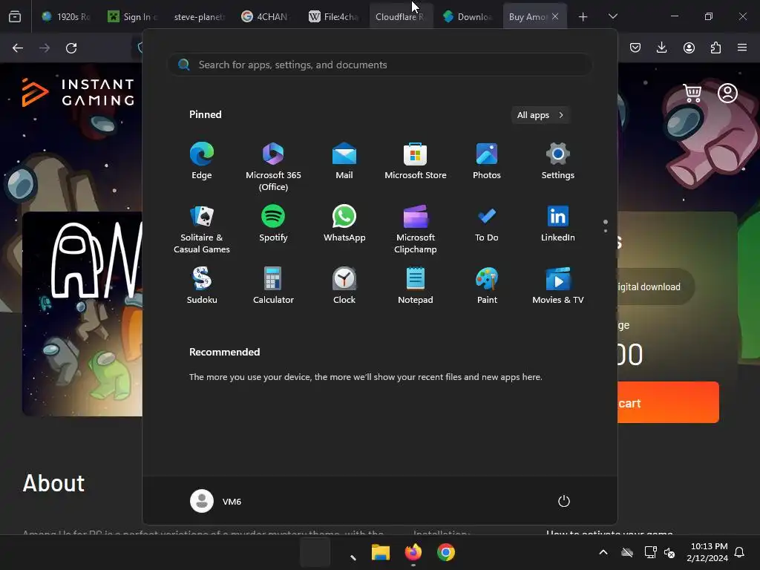Open Google Chrome from the taskbar
The width and height of the screenshot is (760, 570).
(446, 552)
